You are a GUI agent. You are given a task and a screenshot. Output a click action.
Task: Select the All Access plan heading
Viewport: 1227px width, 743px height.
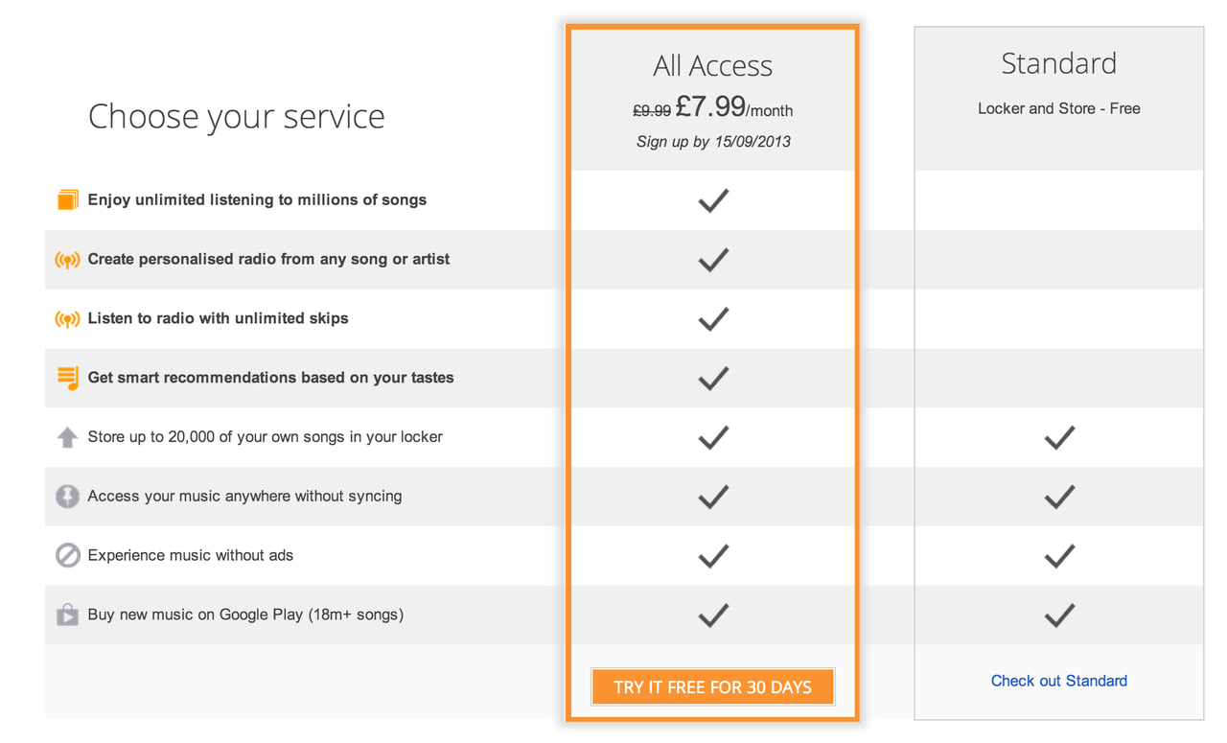point(713,65)
